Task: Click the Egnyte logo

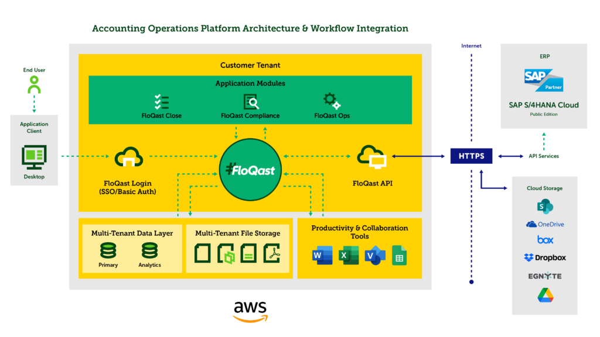Action: point(545,276)
